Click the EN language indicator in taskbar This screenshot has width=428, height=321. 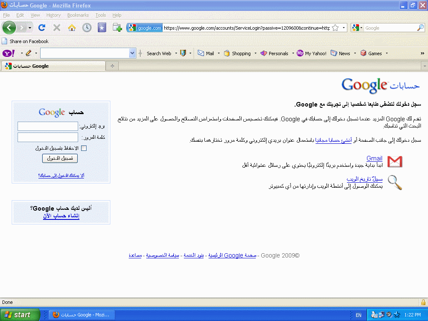pyautogui.click(x=358, y=315)
